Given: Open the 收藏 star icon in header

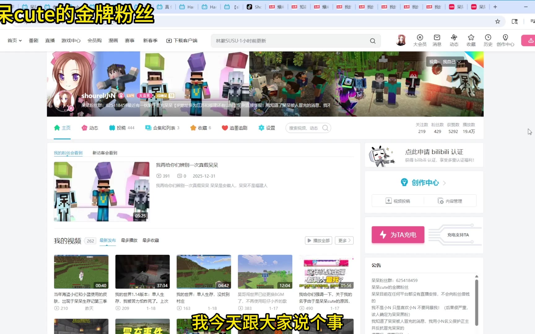Looking at the screenshot, I should 471,41.
